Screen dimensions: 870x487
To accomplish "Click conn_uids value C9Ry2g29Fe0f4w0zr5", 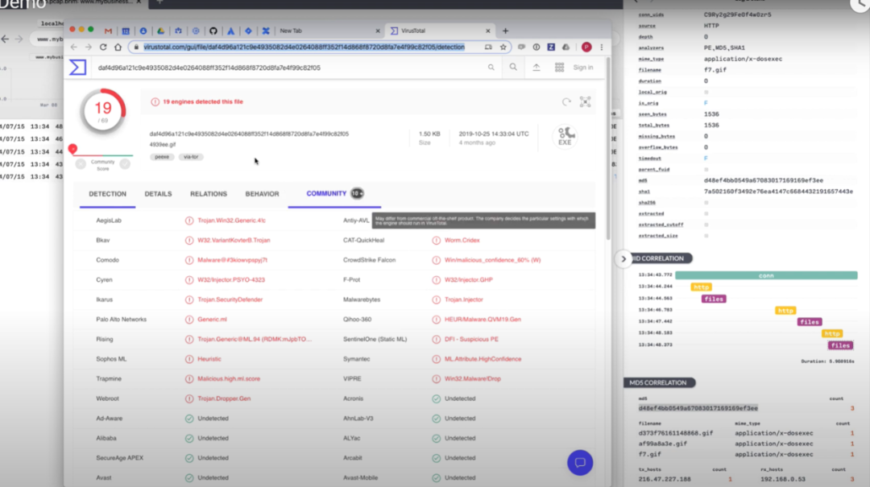I will point(737,14).
